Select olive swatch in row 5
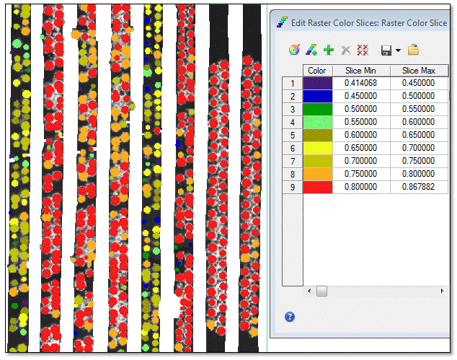The height and width of the screenshot is (360, 457). coord(318,135)
